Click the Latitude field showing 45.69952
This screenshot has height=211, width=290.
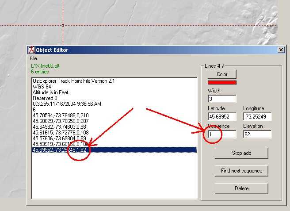(222, 117)
